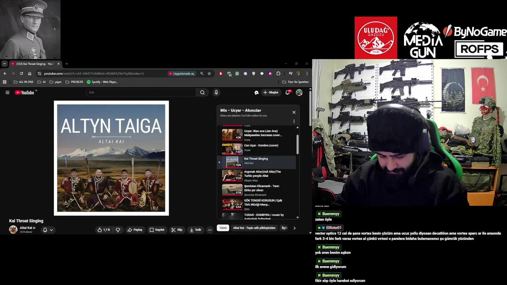This screenshot has width=507, height=285.
Task: Open the Altai Kai channel name link
Action: (26, 228)
